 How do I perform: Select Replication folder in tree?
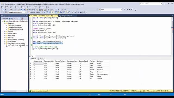pyautogui.click(x=11, y=36)
